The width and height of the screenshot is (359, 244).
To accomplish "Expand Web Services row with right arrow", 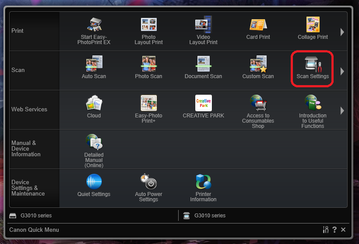I will [x=342, y=110].
